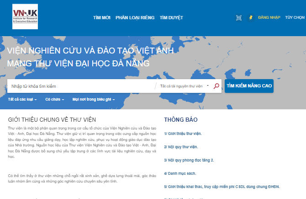Open announcement 2/ Nội quy thư viện
The width and height of the screenshot is (306, 199).
tap(181, 147)
